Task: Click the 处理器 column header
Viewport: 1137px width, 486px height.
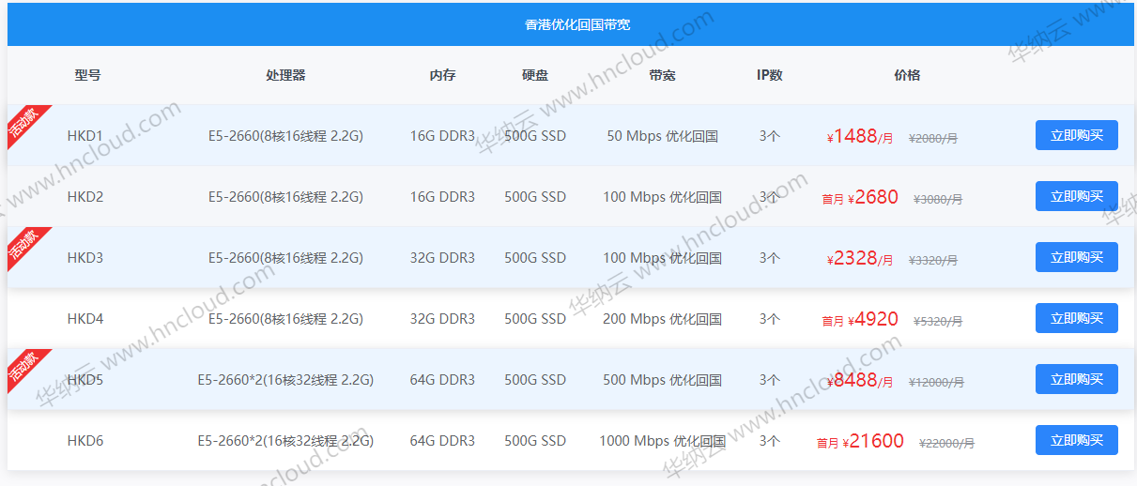Action: [285, 75]
